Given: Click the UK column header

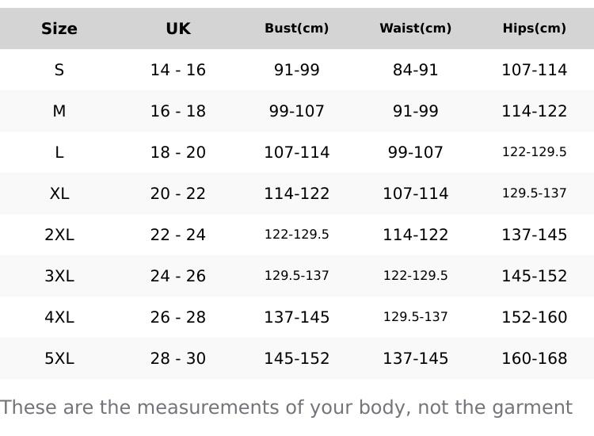Looking at the screenshot, I should (x=178, y=29).
